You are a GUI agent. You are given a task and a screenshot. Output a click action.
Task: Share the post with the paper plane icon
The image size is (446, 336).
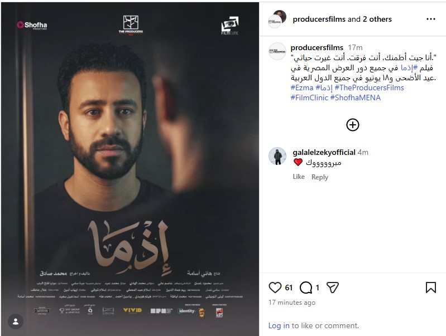point(333,288)
